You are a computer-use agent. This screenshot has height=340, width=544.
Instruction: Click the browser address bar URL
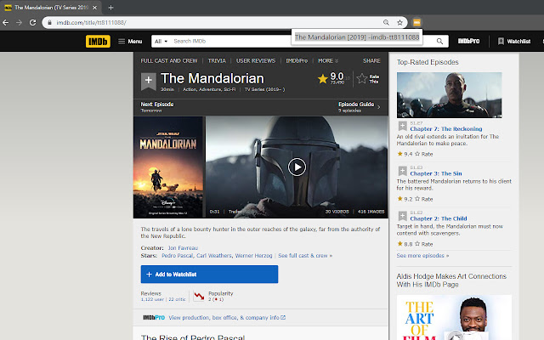(x=91, y=23)
